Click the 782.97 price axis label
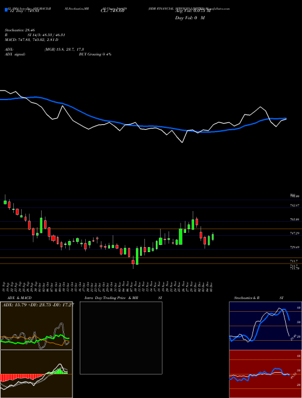Image resolution: width=302 pixels, height=398 pixels. click(295, 206)
